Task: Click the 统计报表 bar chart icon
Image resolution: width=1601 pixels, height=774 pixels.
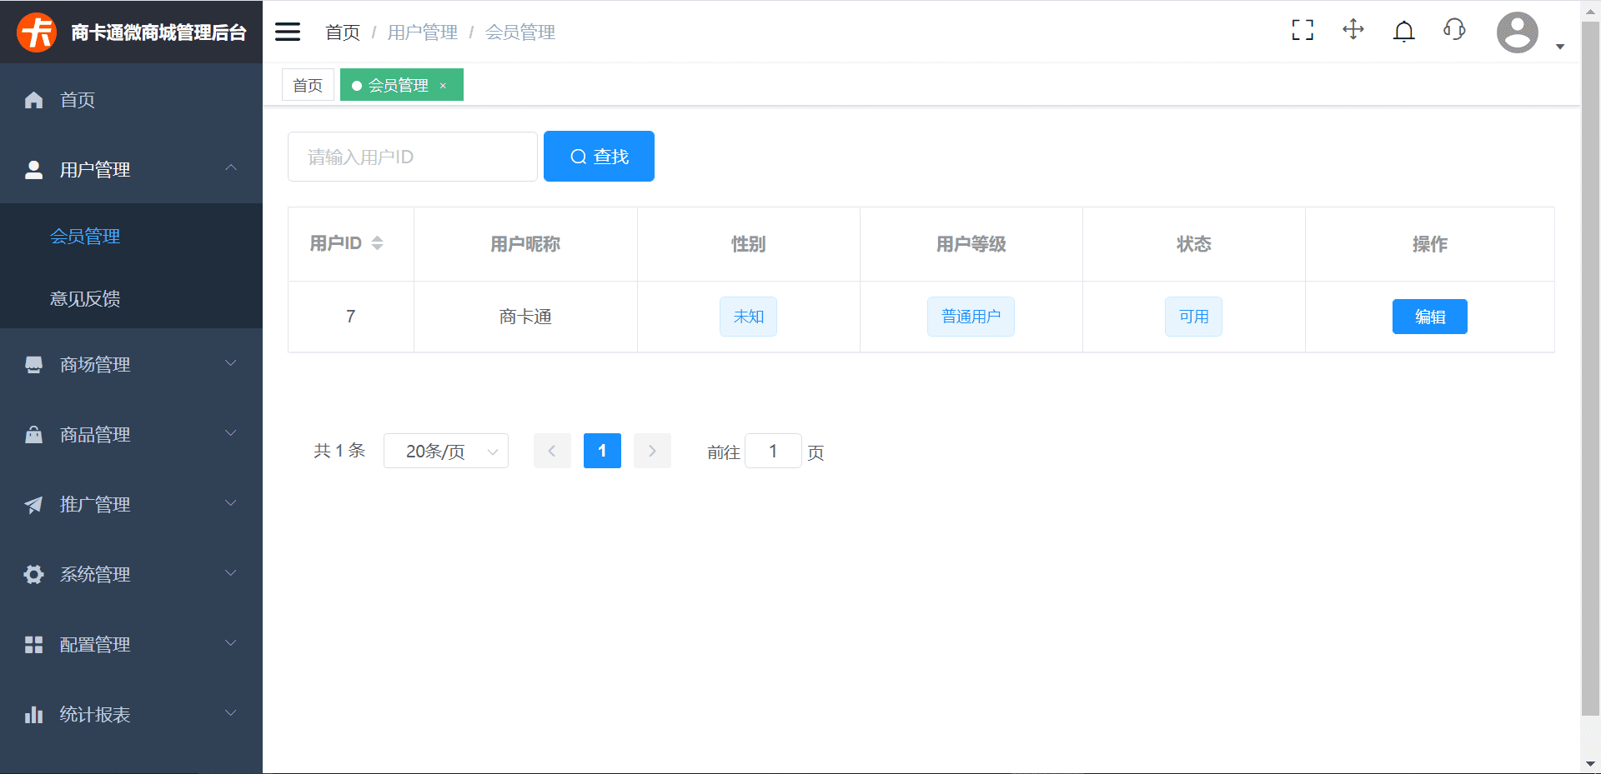Action: pos(33,714)
